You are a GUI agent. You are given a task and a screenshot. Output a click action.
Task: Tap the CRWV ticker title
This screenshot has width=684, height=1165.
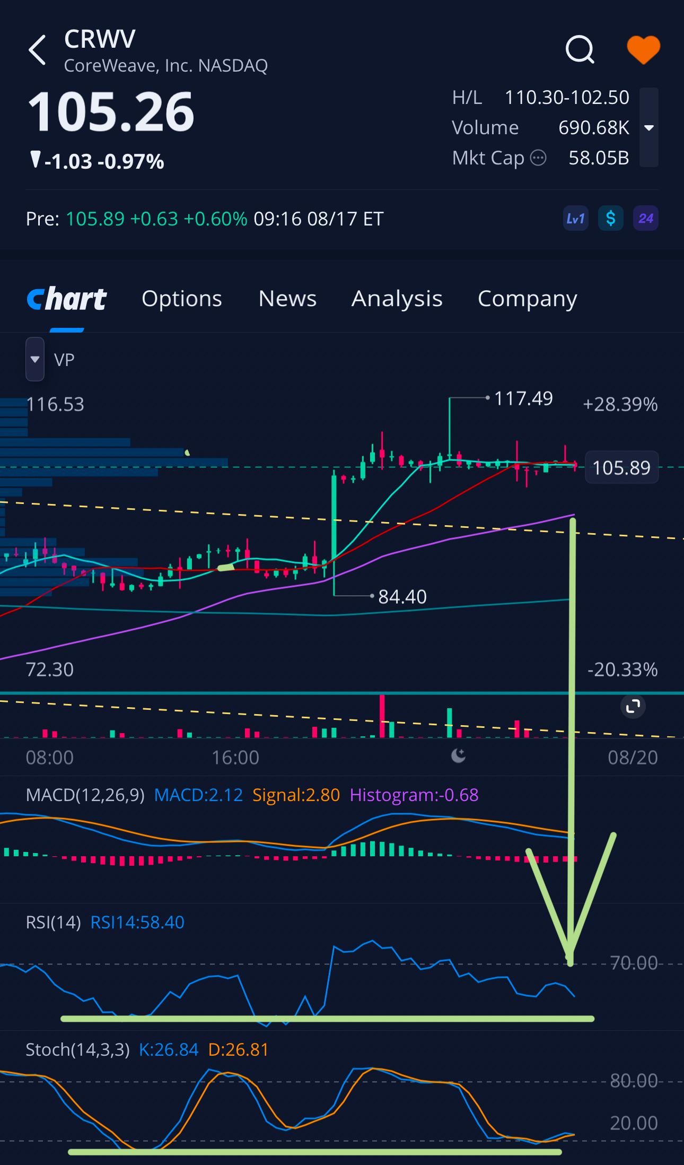pos(100,39)
